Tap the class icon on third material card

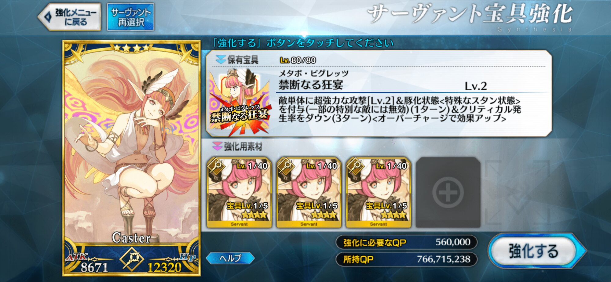(x=356, y=167)
